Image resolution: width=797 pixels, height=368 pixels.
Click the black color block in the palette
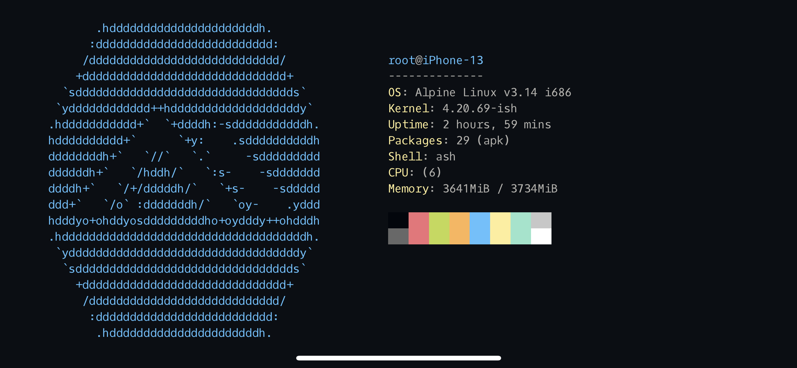coord(398,220)
